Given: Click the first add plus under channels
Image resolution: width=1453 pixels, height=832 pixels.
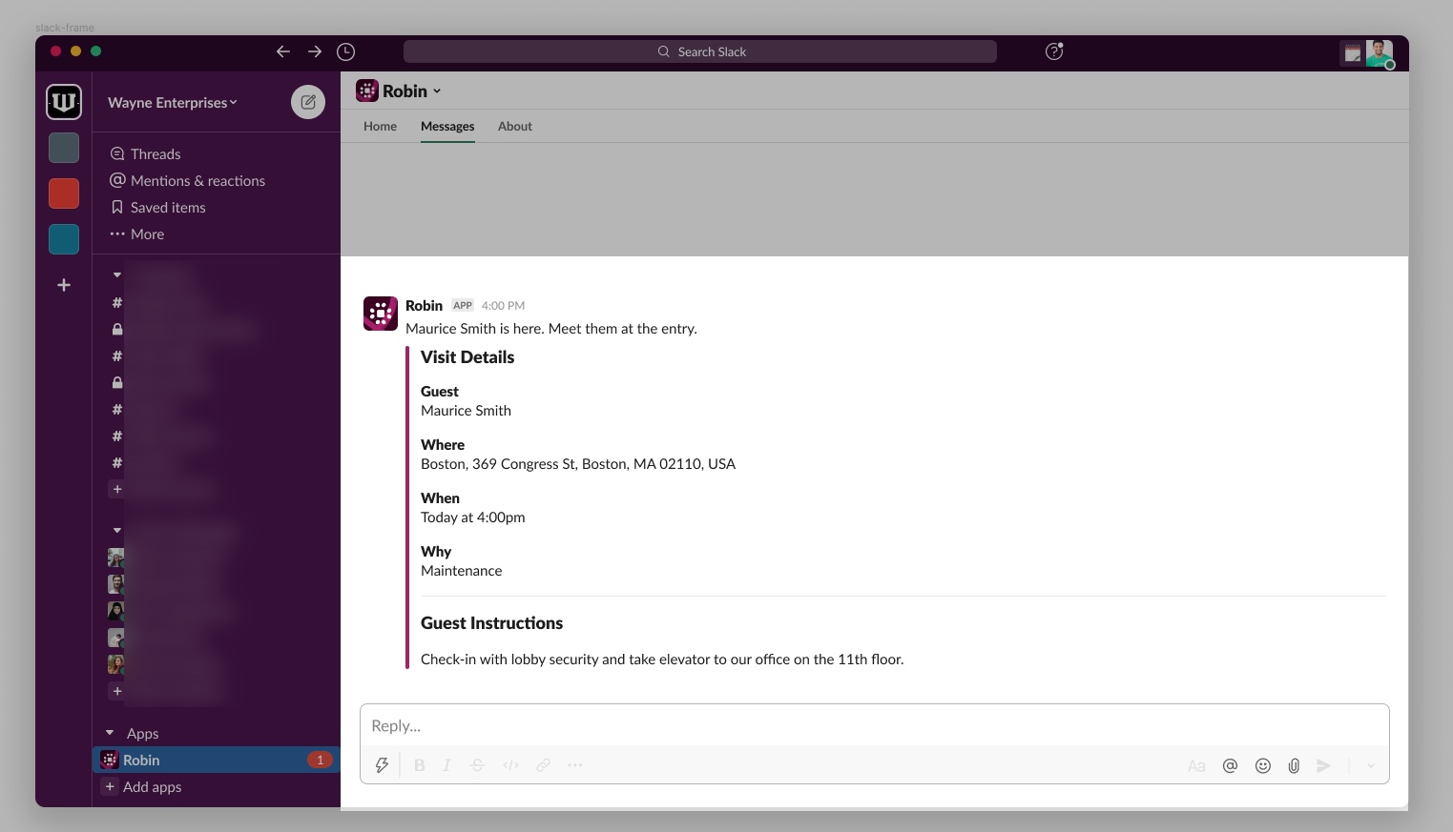Looking at the screenshot, I should pyautogui.click(x=117, y=489).
